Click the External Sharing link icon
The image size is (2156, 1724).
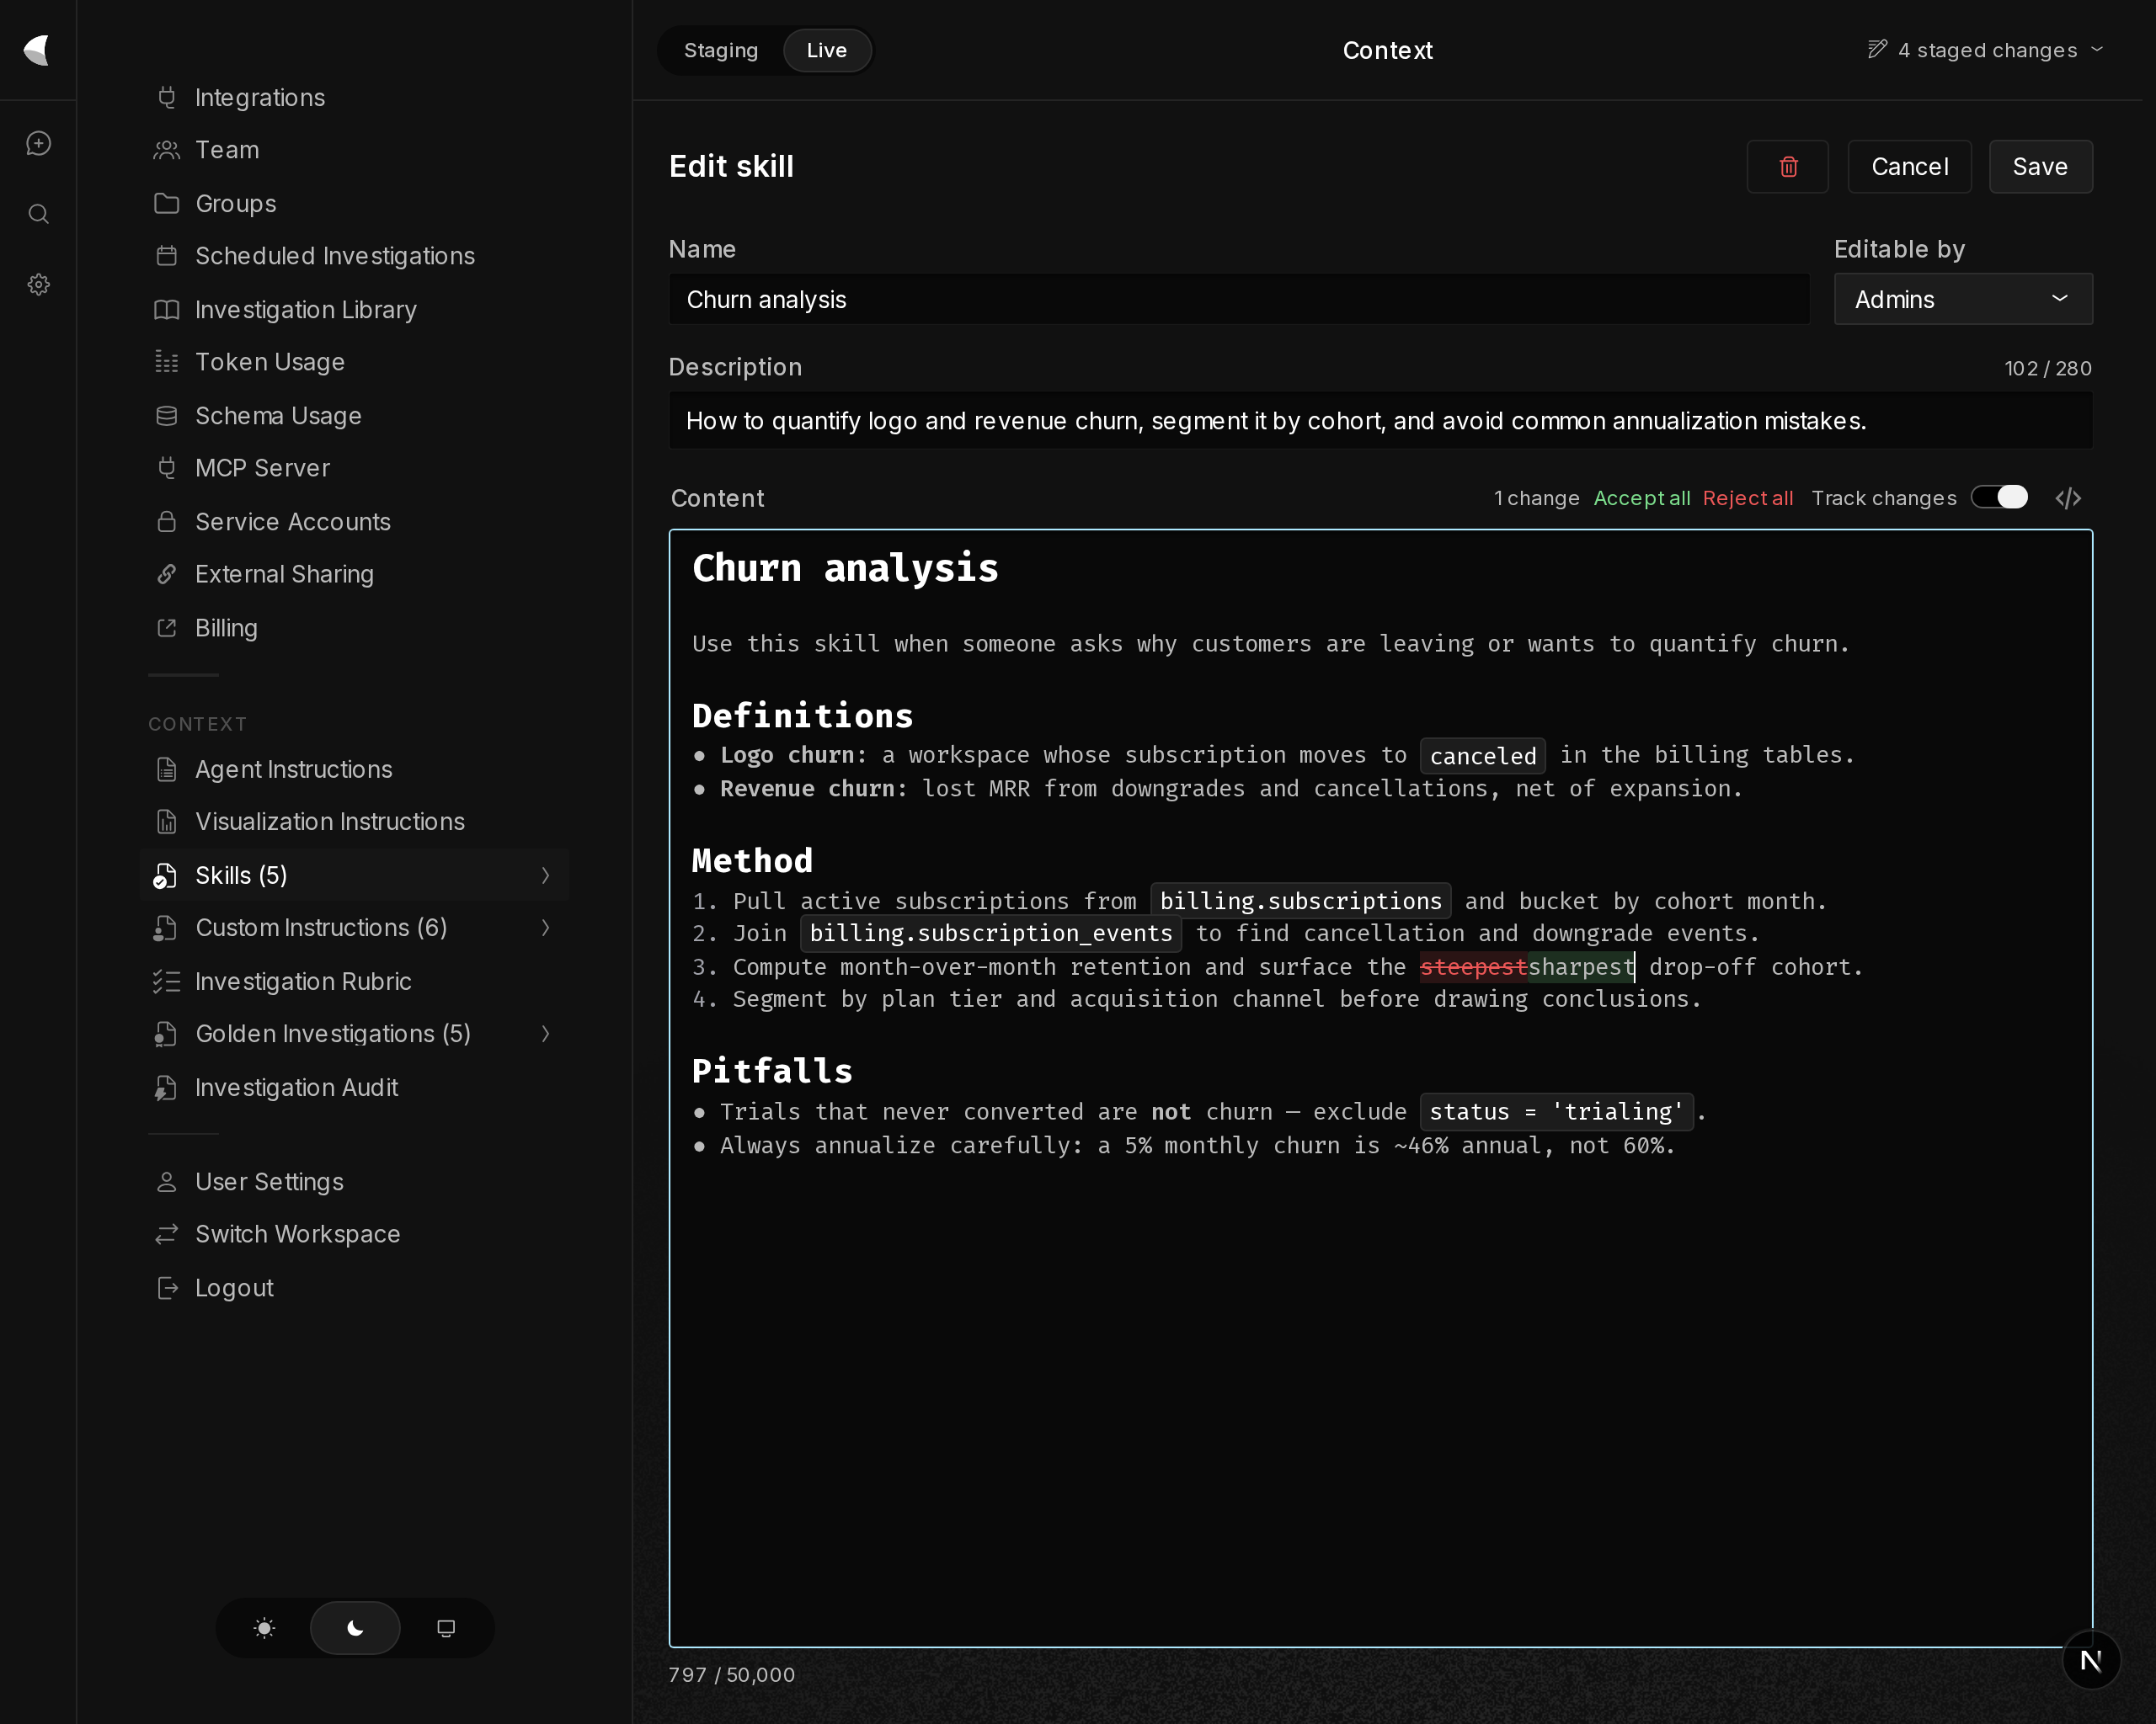(167, 573)
